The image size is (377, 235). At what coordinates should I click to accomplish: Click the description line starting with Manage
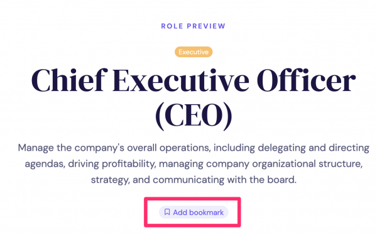tap(194, 148)
